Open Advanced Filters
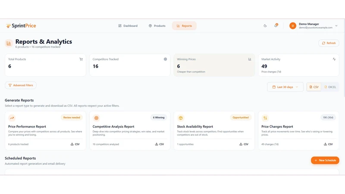This screenshot has width=345, height=194. (x=21, y=85)
